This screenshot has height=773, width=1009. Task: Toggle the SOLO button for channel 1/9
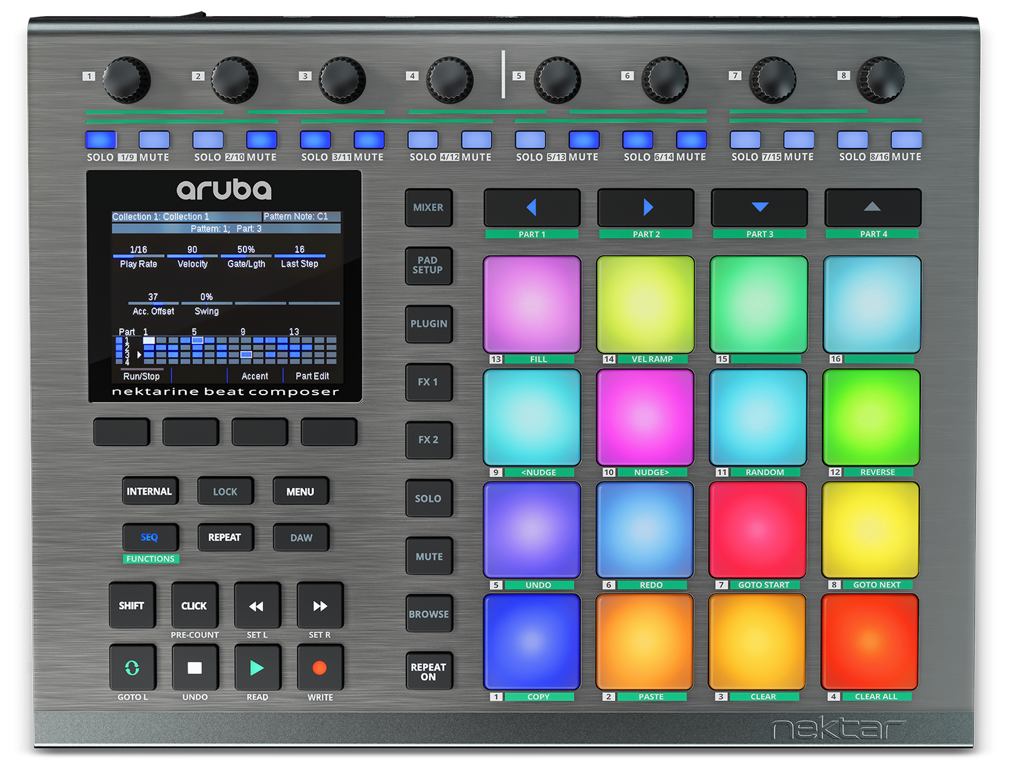coord(101,140)
